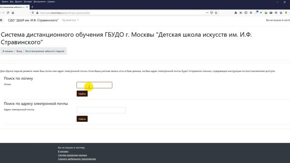Open the browser library icon
The height and width of the screenshot is (163, 290).
[x=241, y=13]
